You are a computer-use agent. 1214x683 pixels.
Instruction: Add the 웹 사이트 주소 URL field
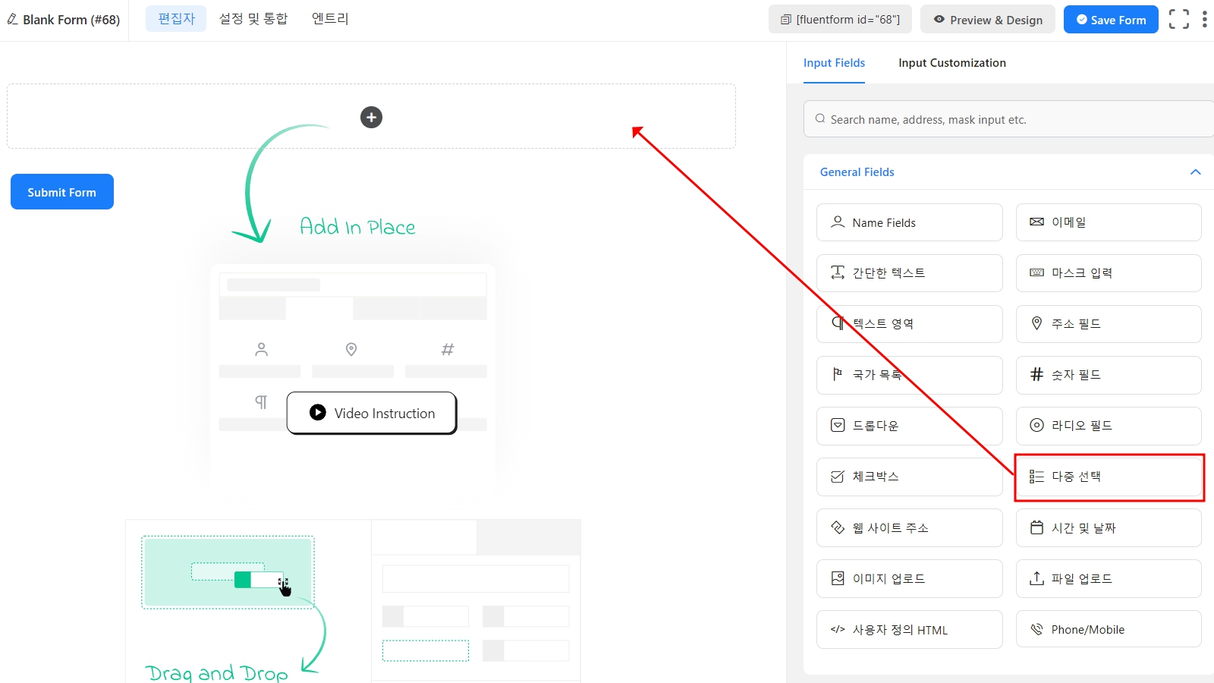pos(910,527)
